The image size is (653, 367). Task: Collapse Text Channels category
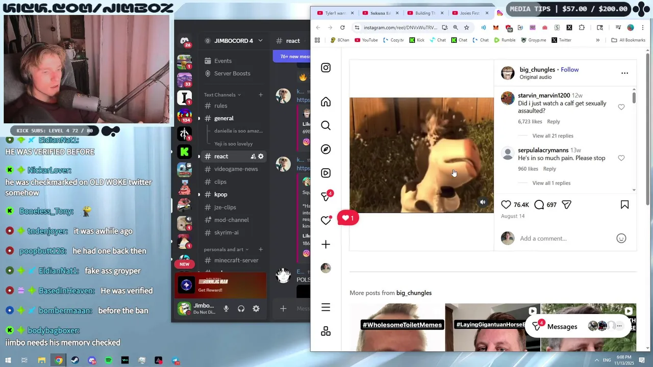[222, 95]
